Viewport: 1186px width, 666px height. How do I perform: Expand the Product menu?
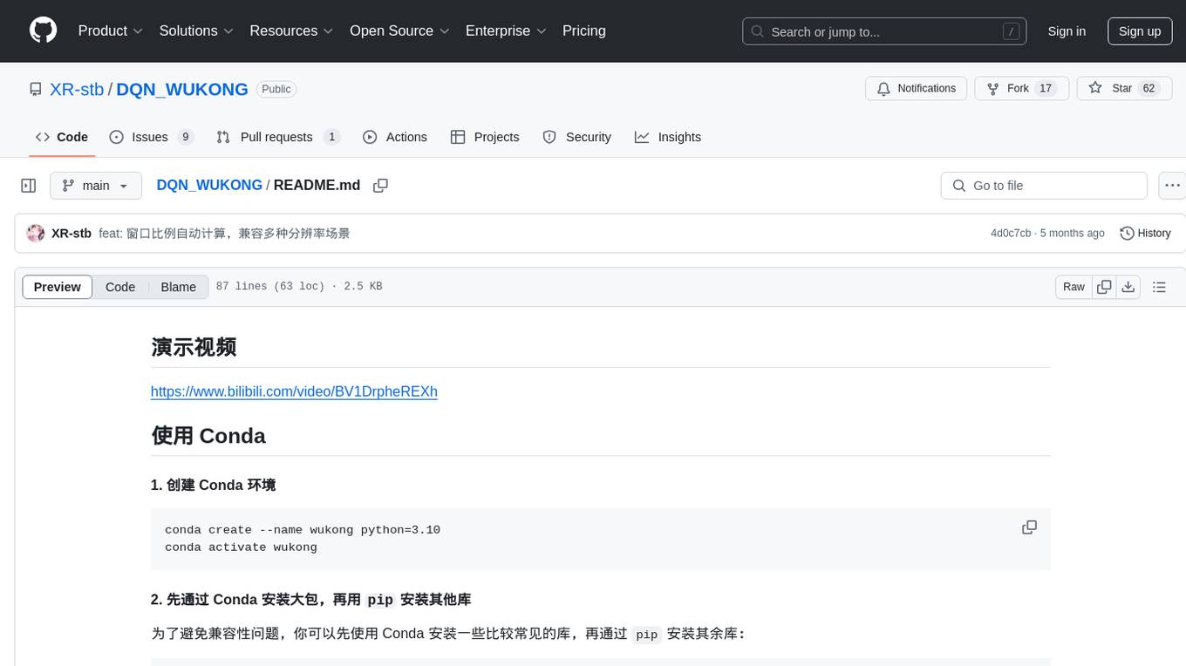[x=111, y=31]
